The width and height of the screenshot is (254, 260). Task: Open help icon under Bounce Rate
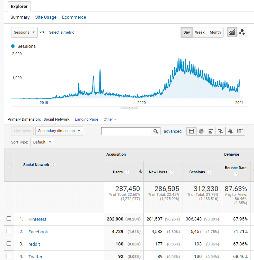click(x=236, y=174)
